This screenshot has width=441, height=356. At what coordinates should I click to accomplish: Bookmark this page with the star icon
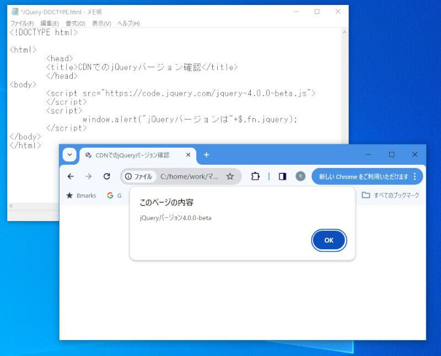click(x=230, y=176)
